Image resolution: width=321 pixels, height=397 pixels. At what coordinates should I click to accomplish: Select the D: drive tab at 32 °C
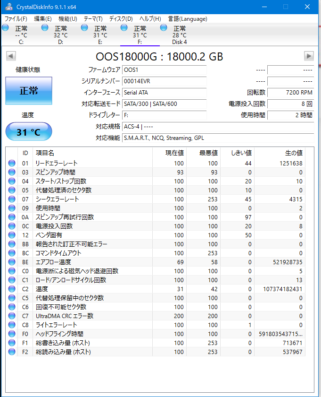[61, 35]
